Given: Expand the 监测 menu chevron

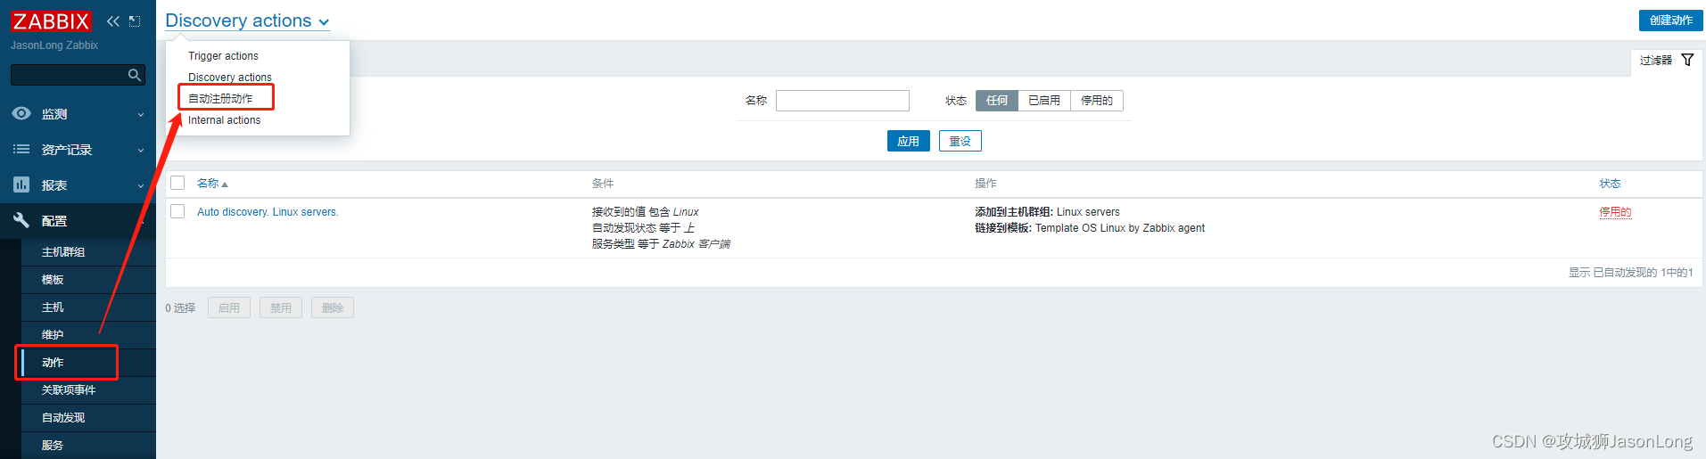Looking at the screenshot, I should pyautogui.click(x=141, y=115).
